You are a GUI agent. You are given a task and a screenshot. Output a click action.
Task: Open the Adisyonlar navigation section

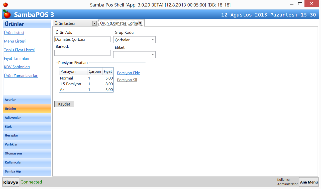(x=27, y=118)
